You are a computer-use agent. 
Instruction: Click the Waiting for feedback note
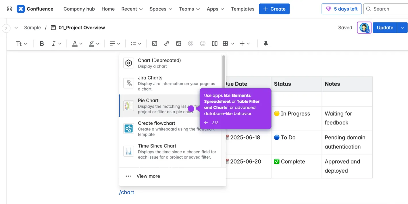(338, 118)
